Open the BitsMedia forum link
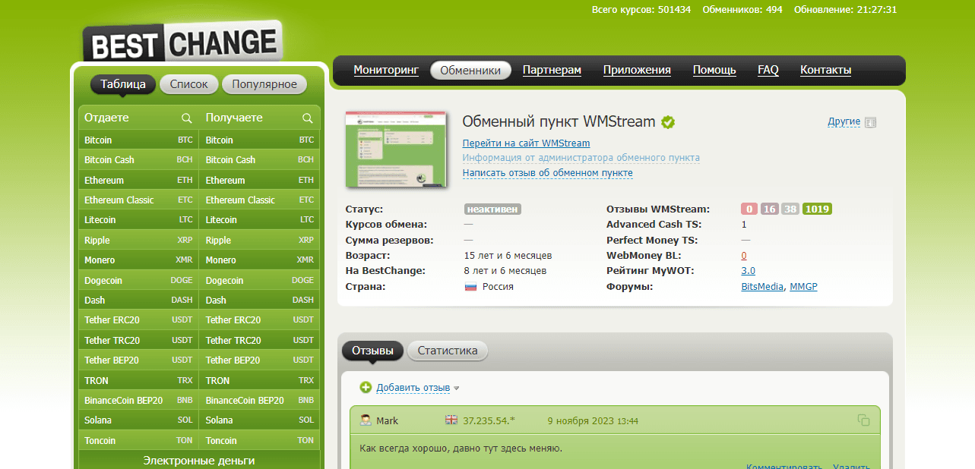This screenshot has height=469, width=975. 762,287
